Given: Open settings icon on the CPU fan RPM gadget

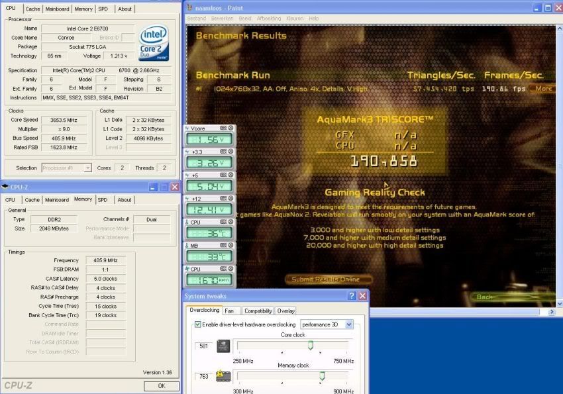Looking at the screenshot, I should coord(223,269).
